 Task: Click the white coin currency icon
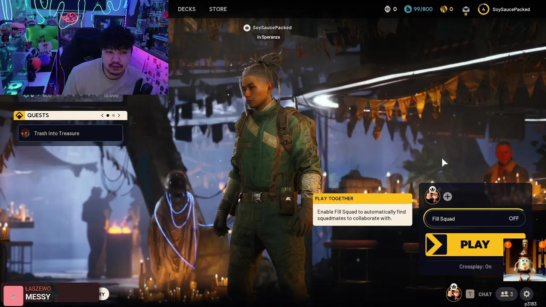pyautogui.click(x=387, y=9)
